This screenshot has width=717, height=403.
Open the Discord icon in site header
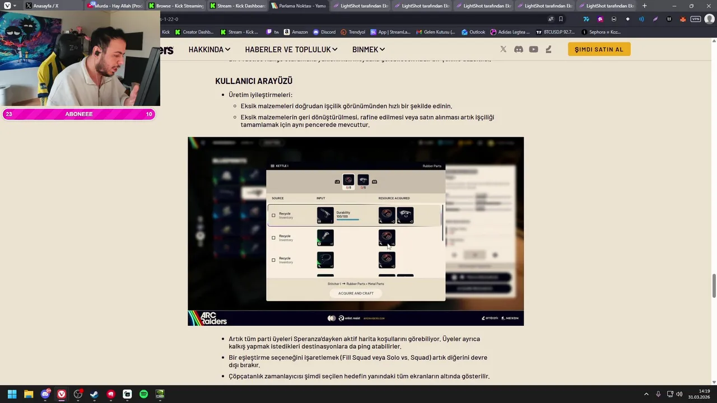[519, 49]
